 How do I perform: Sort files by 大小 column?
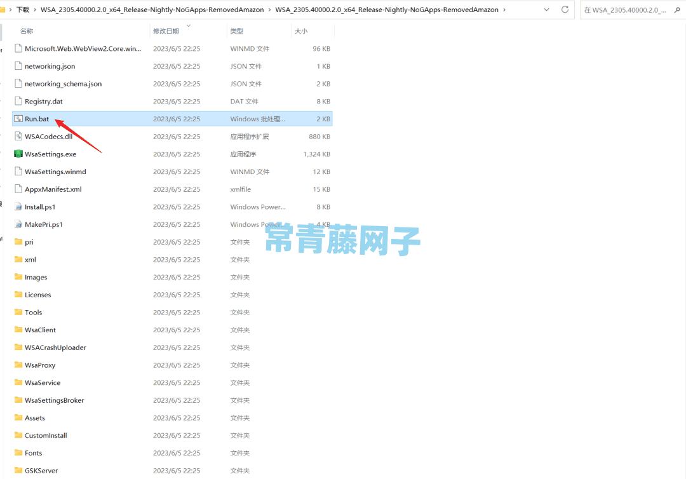pyautogui.click(x=301, y=31)
